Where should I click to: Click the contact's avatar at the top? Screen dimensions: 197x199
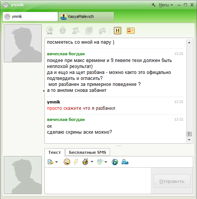[23, 43]
